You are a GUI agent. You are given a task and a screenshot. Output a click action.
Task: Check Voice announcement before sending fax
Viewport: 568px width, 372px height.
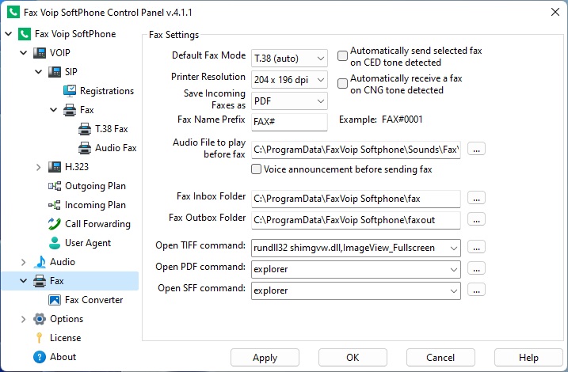[x=256, y=169]
